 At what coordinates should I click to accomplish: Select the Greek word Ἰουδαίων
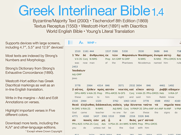(x=79, y=70)
